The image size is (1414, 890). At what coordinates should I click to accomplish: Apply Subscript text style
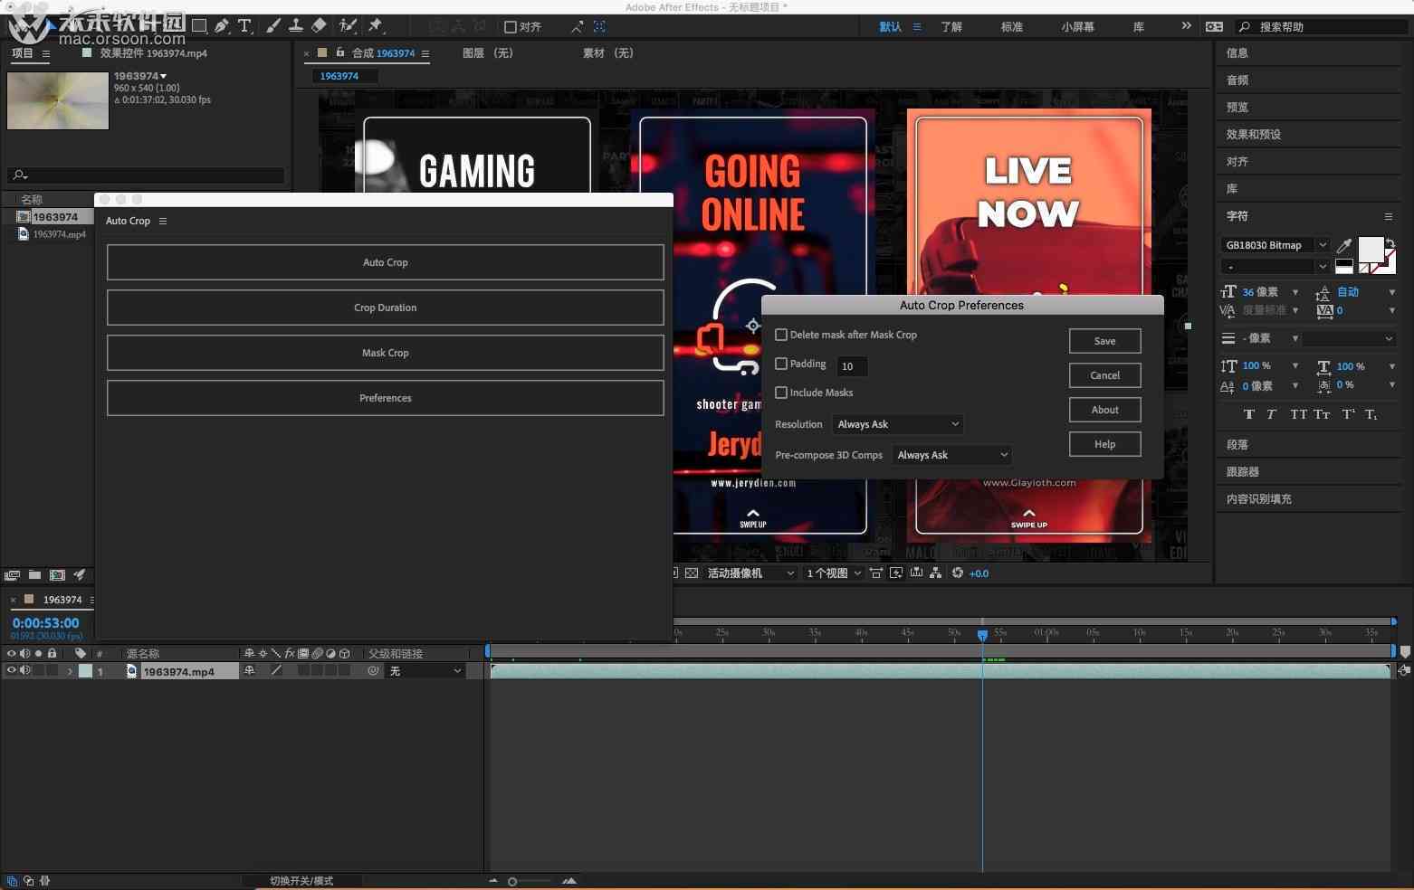click(1371, 414)
